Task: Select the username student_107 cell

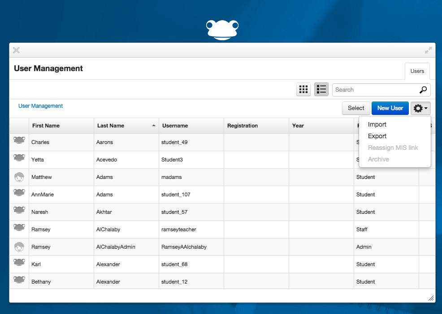Action: pos(191,195)
